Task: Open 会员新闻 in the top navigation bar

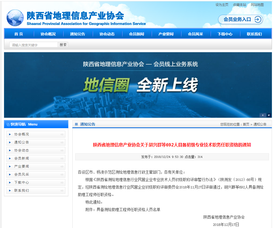Action: coord(137,34)
